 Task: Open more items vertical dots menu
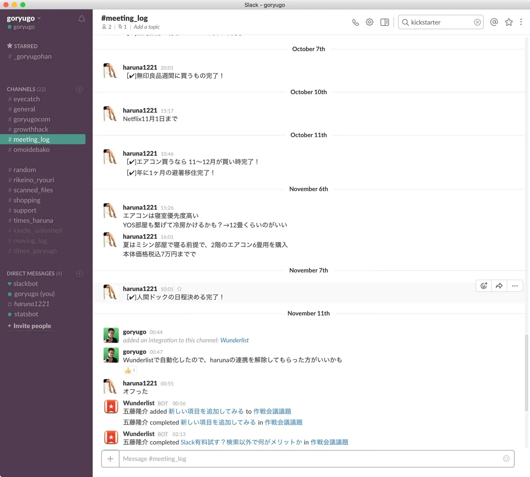pos(521,22)
